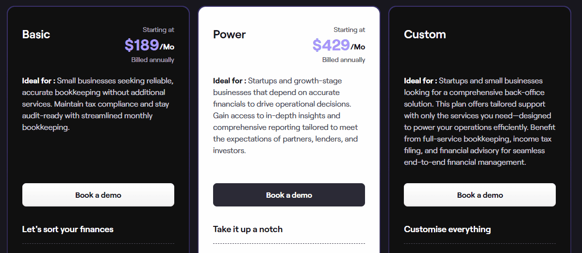Image resolution: width=582 pixels, height=253 pixels.
Task: Click the bold "Ideal for :" label in Custom card
Action: [x=420, y=80]
